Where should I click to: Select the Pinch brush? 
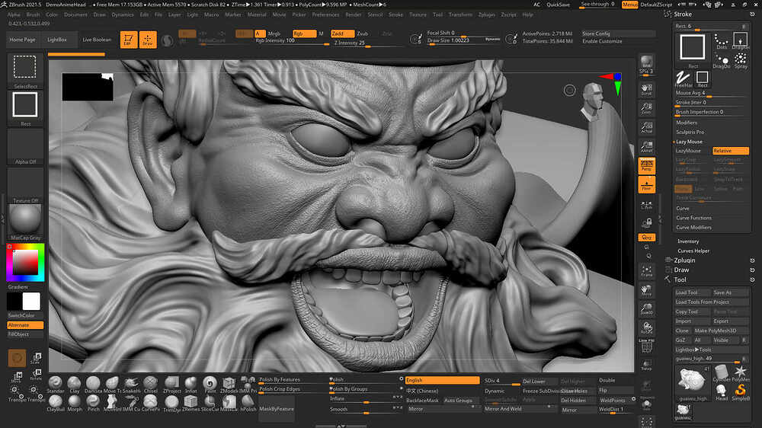pyautogui.click(x=93, y=403)
